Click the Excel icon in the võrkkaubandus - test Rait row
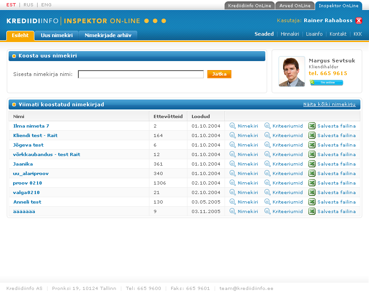 (312, 154)
